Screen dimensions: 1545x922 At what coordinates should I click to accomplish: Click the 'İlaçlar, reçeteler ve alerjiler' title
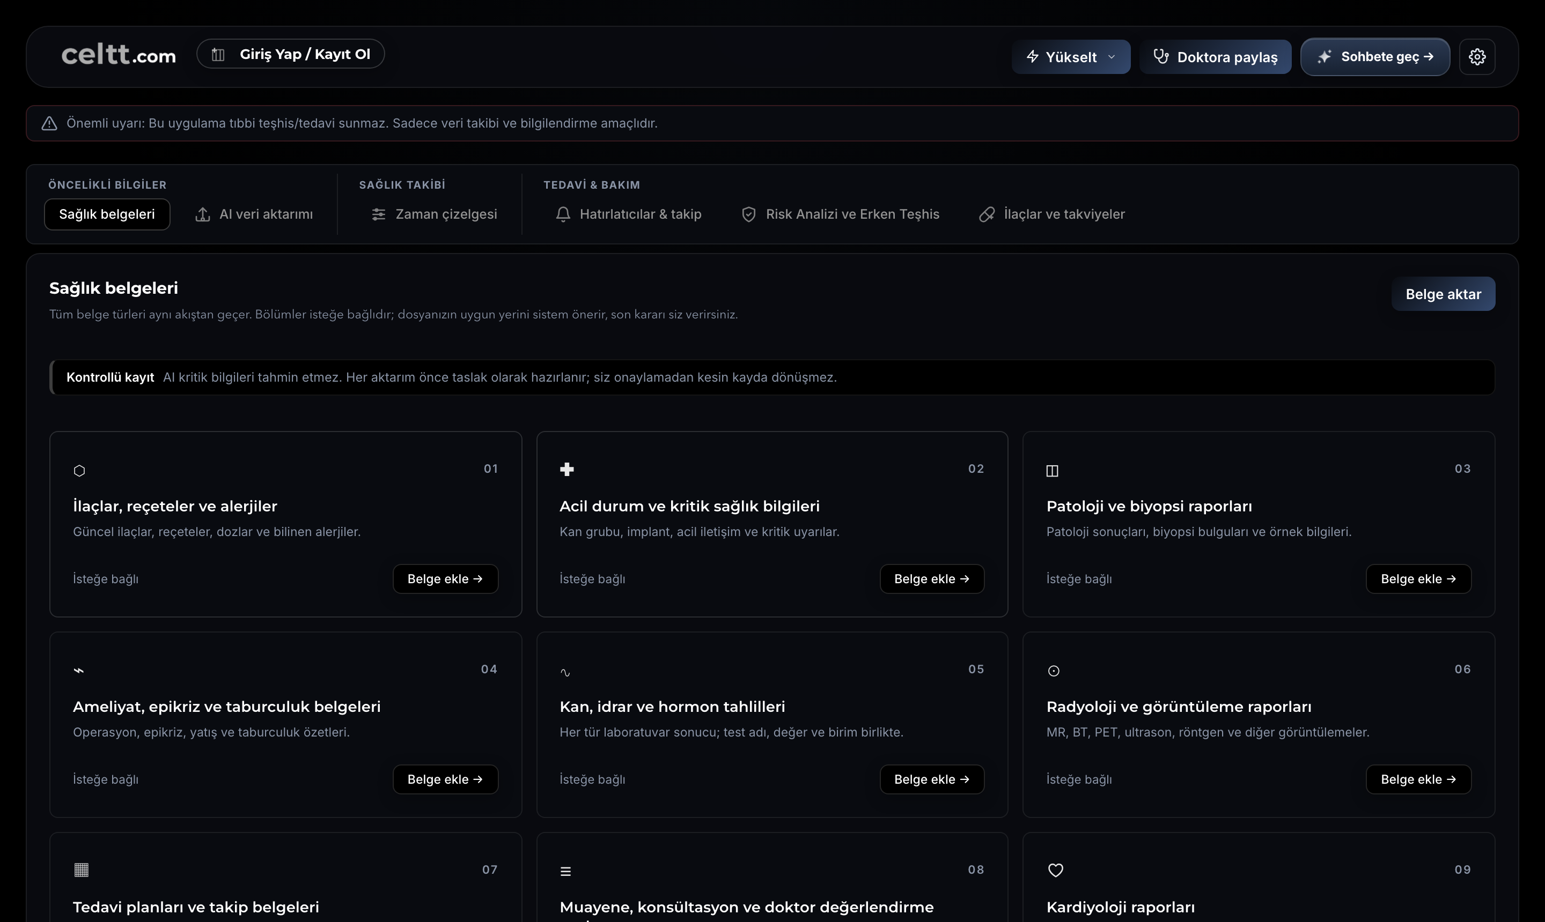pyautogui.click(x=175, y=507)
